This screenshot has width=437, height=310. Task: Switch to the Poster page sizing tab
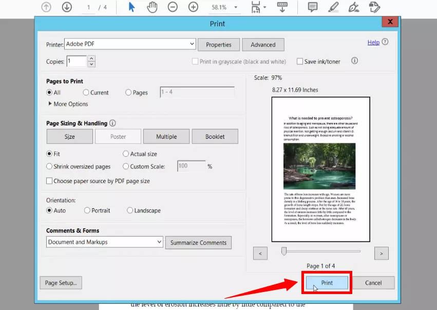118,136
